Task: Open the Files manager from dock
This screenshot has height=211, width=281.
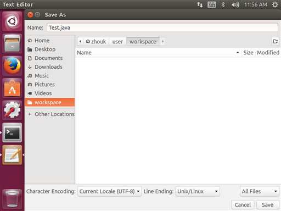Action: pyautogui.click(x=12, y=43)
